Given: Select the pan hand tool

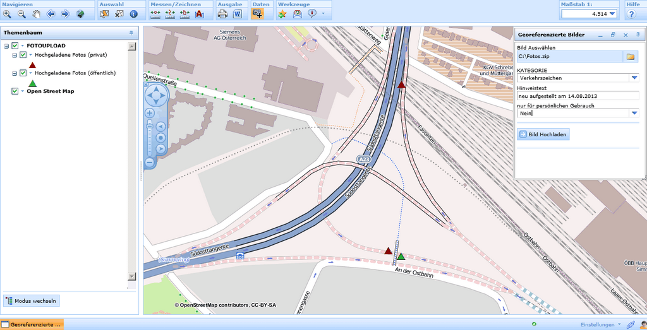Looking at the screenshot, I should 36,14.
